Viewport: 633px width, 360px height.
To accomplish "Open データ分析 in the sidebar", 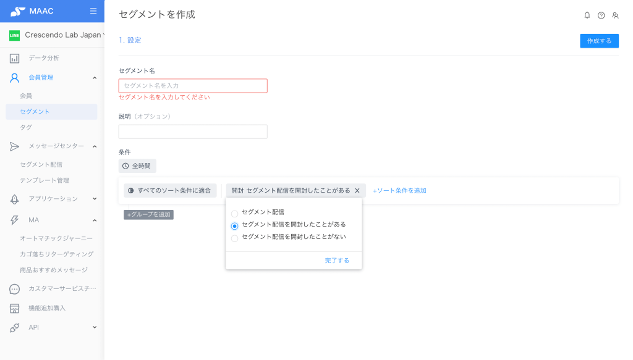I will pos(44,58).
